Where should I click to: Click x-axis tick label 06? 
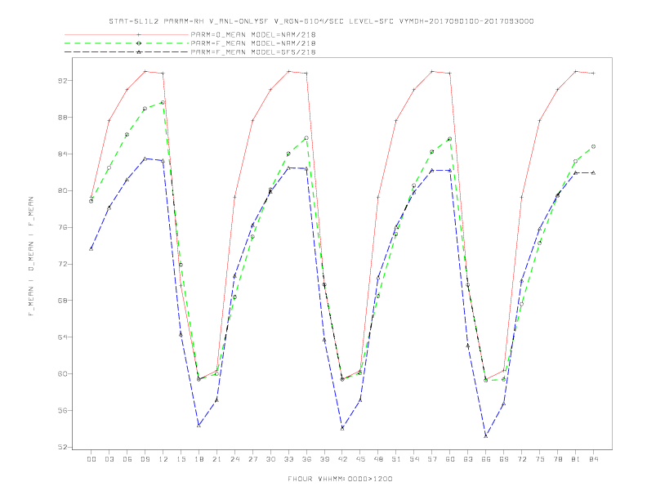(x=127, y=459)
